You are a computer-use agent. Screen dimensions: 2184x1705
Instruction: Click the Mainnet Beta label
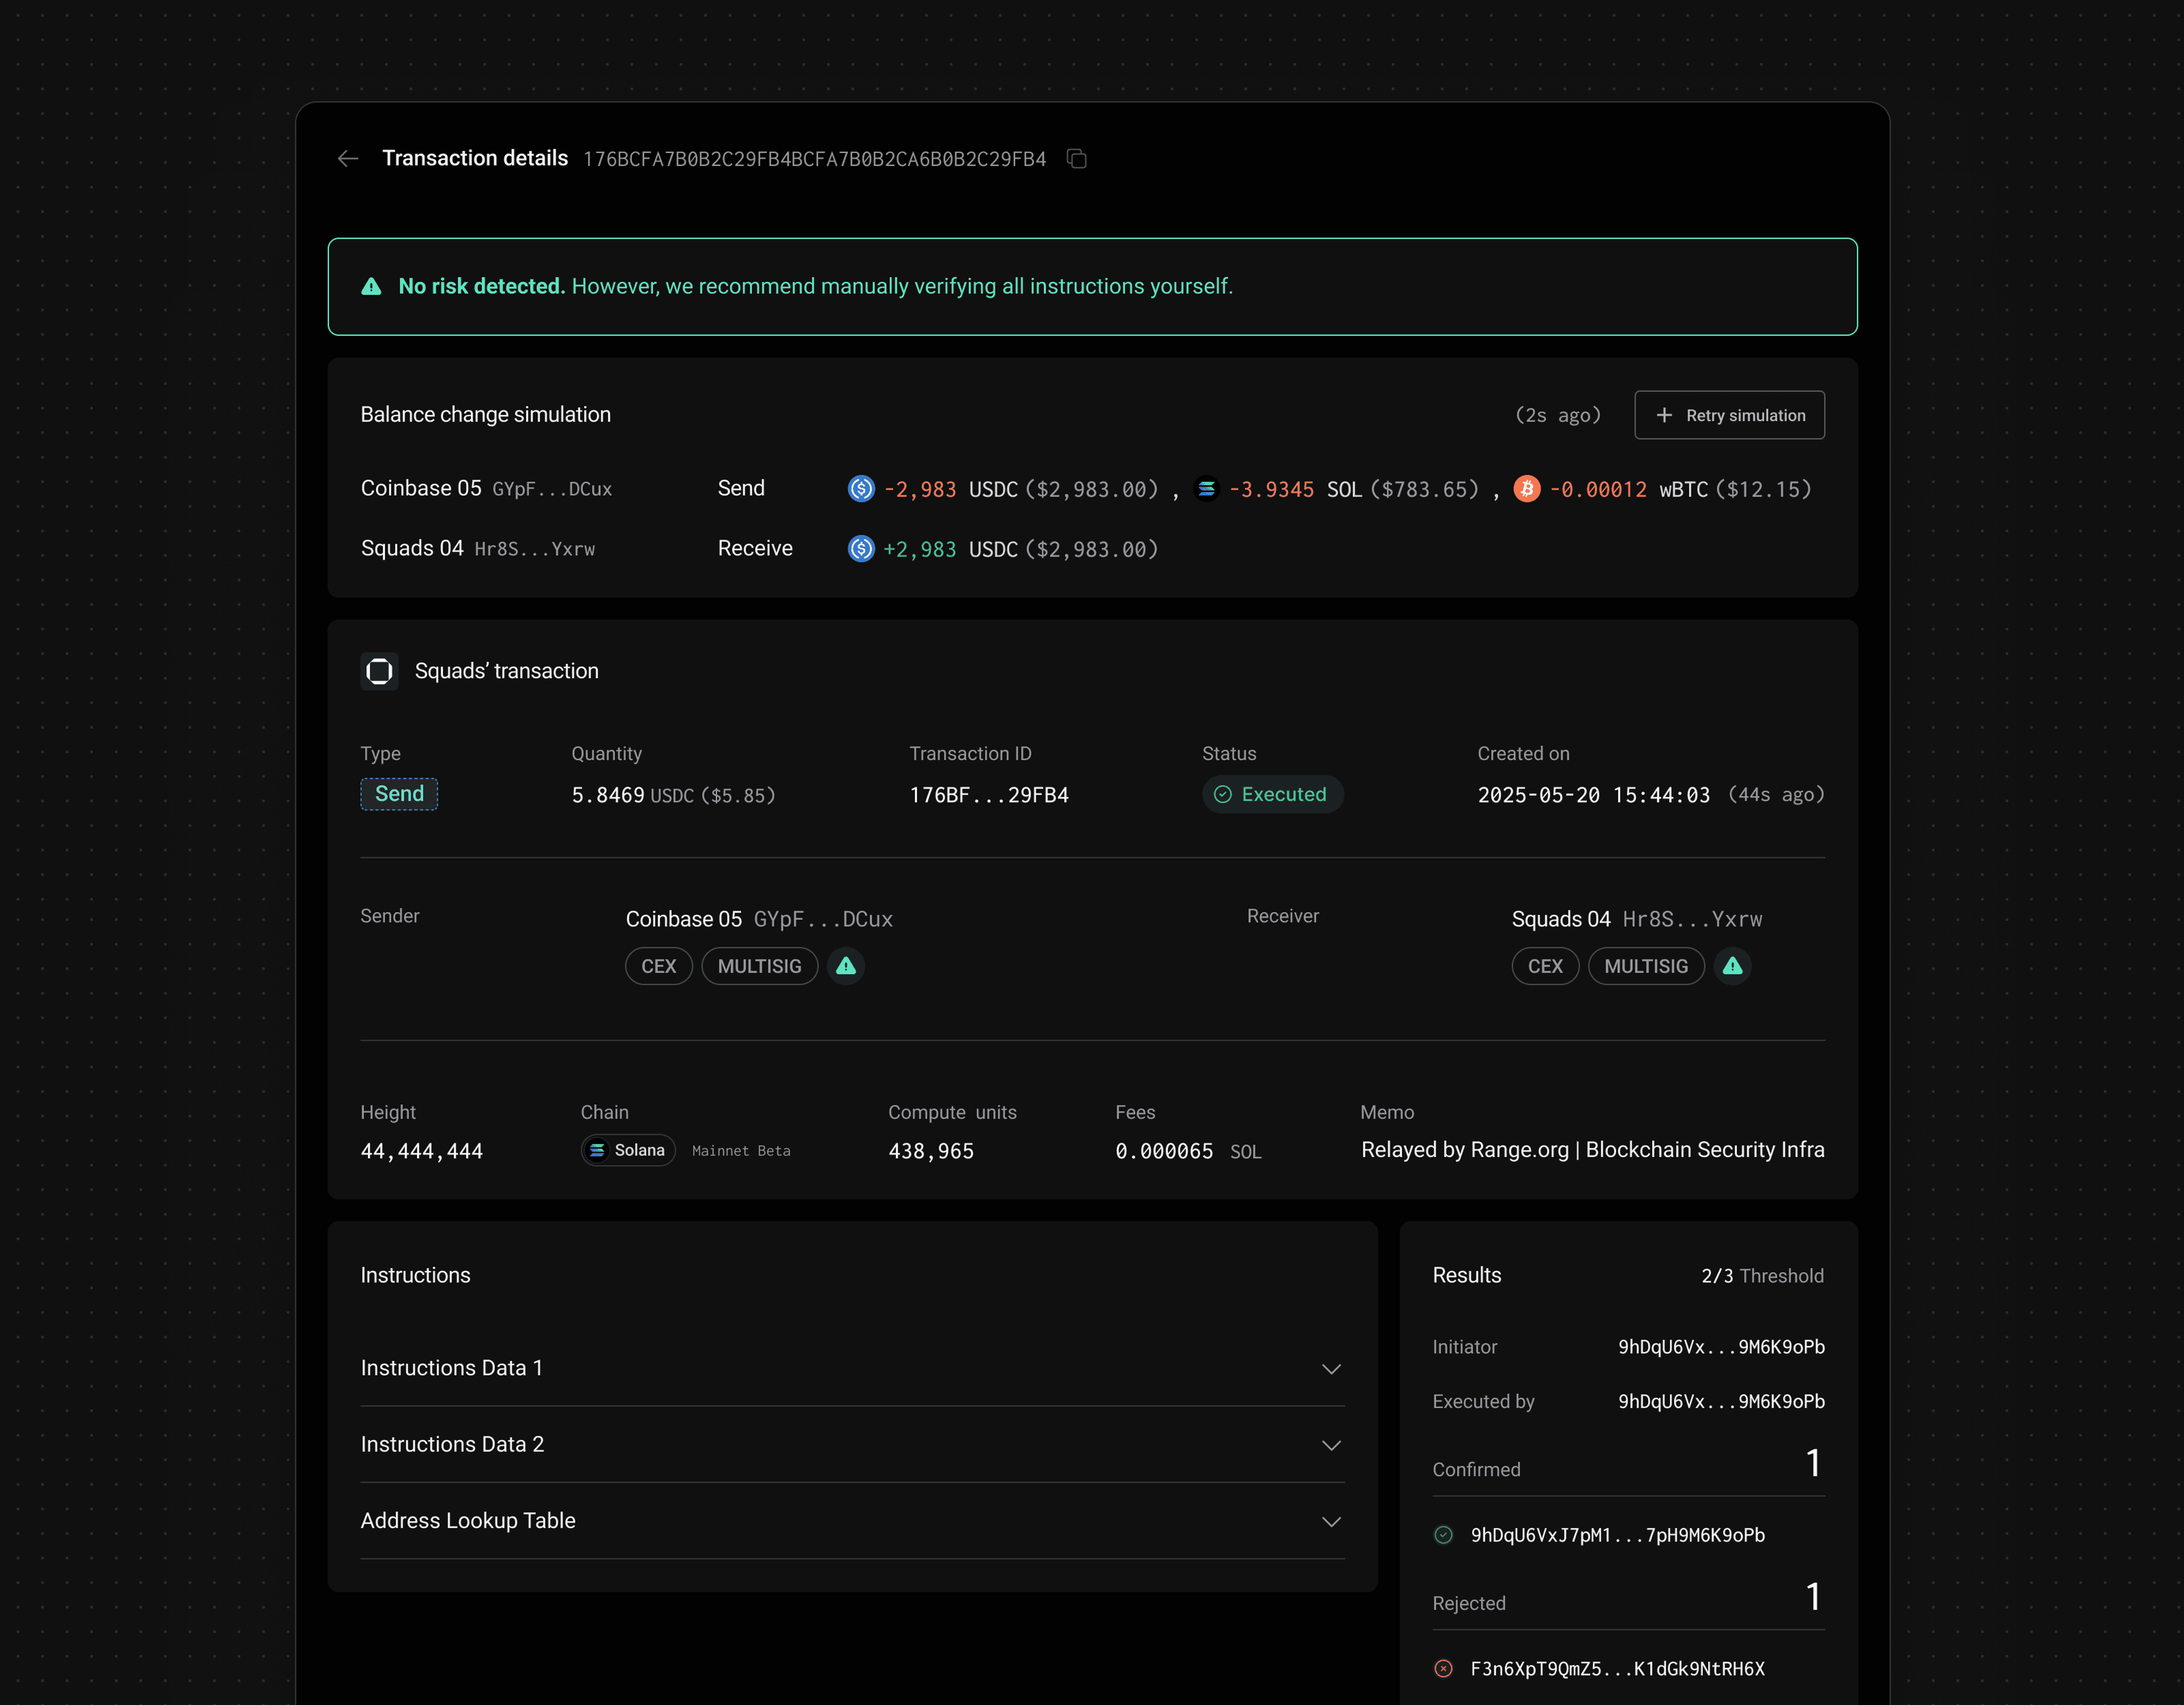pyautogui.click(x=741, y=1151)
